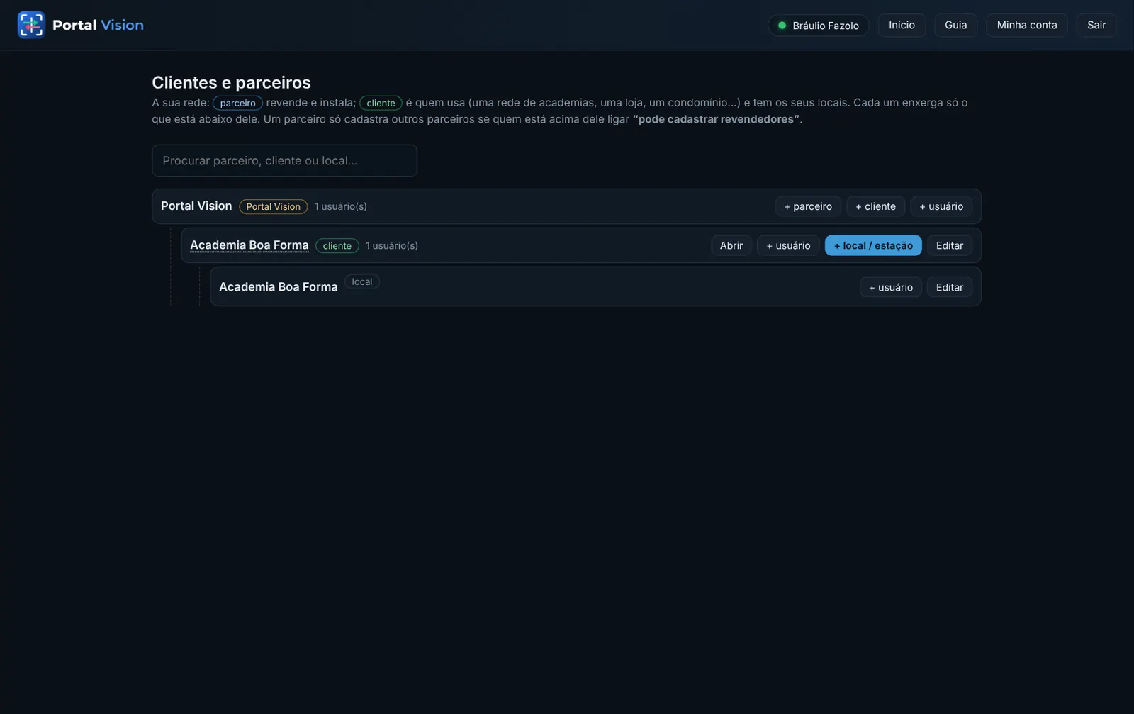Click the + local / estação button
Viewport: 1134px width, 714px height.
(873, 245)
